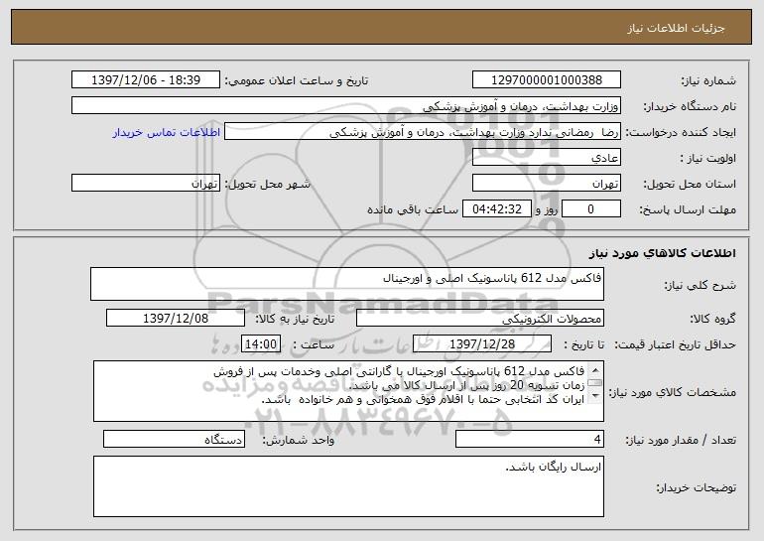Click the quantity field showing 4
The image size is (764, 541).
click(530, 439)
